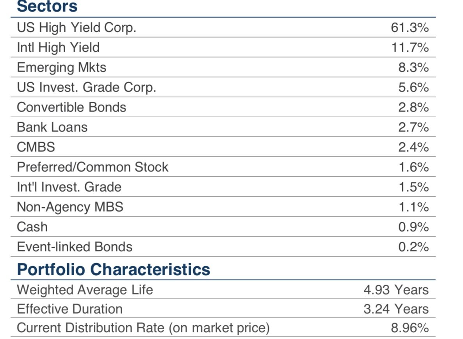Click the Int'l Invest. Grade label
This screenshot has height=339, width=463.
click(x=69, y=187)
